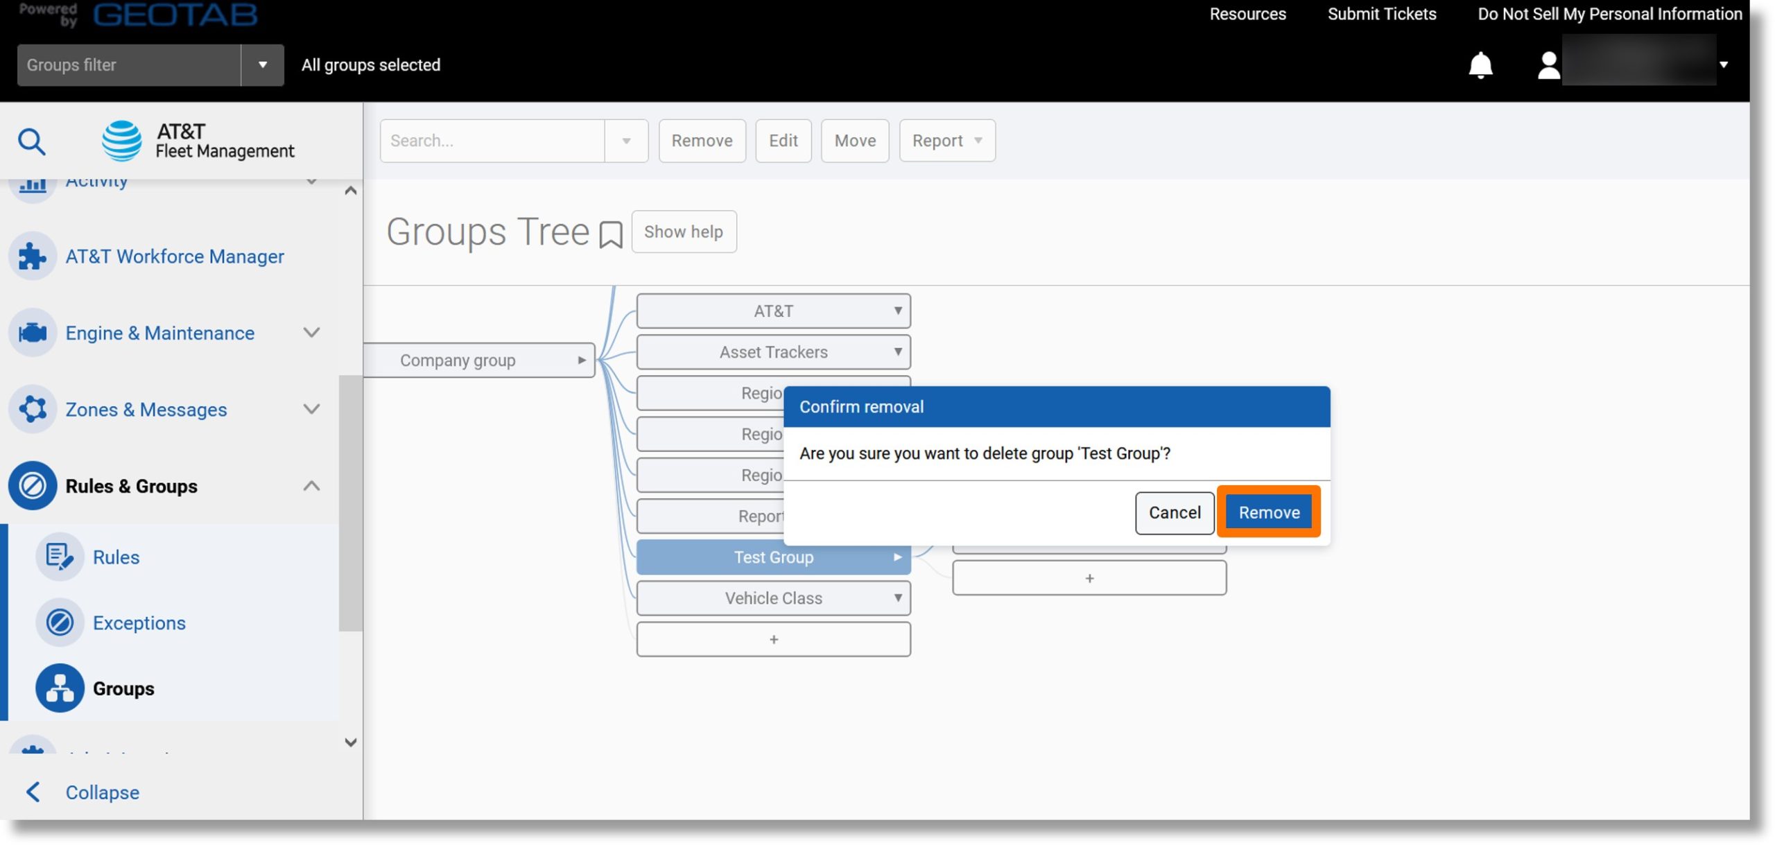Click the Activity chart icon
Viewport: 1775px width, 845px height.
[32, 186]
